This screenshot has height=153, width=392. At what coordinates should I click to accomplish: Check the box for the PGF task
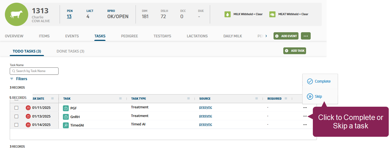tap(17, 108)
